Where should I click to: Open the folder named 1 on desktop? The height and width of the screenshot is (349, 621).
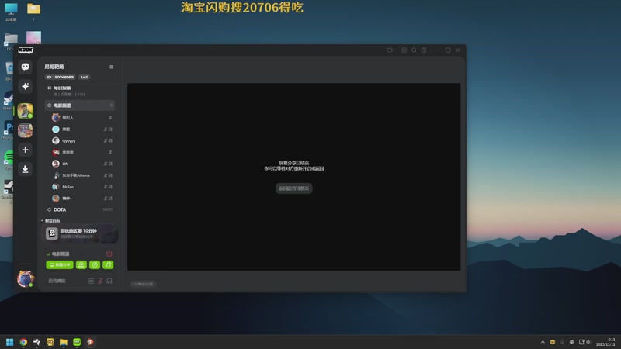[33, 12]
